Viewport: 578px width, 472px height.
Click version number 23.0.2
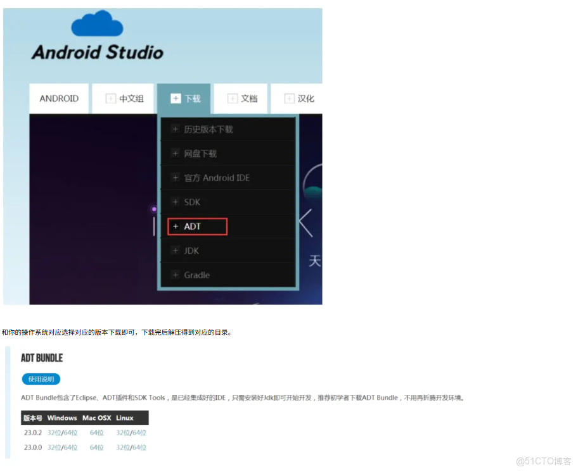[x=33, y=433]
